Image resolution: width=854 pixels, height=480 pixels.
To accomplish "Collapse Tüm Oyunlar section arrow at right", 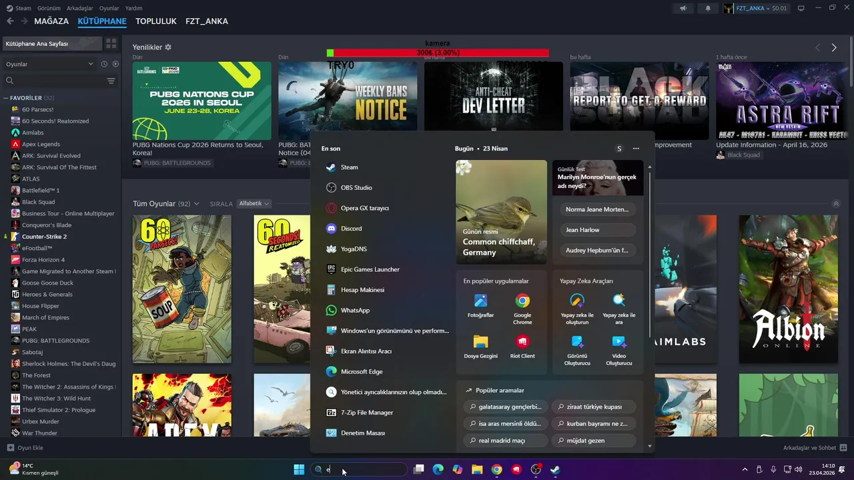I will [836, 204].
